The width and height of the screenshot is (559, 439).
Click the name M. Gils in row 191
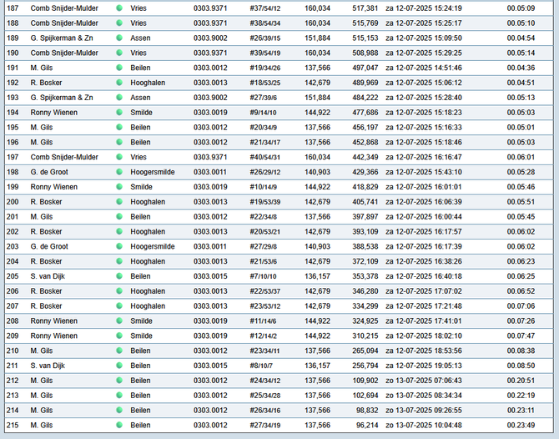point(42,68)
